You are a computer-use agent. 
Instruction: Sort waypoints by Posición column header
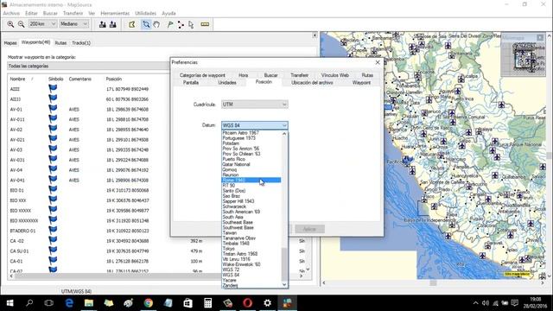(x=114, y=79)
